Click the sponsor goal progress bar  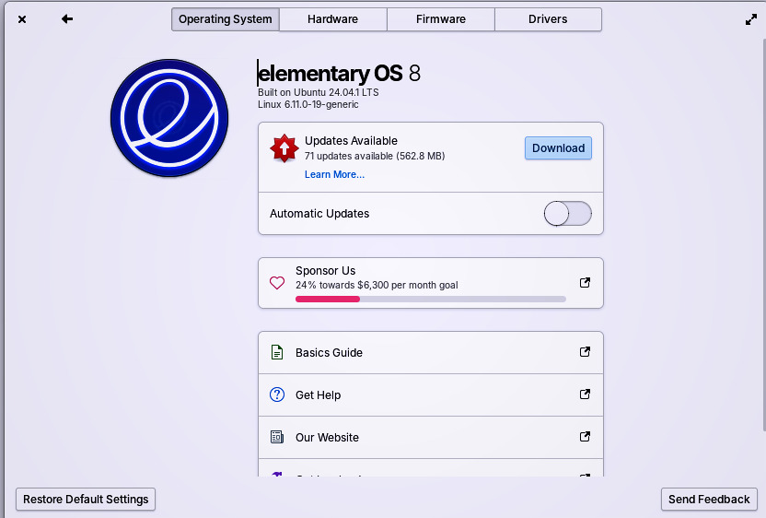pyautogui.click(x=430, y=299)
